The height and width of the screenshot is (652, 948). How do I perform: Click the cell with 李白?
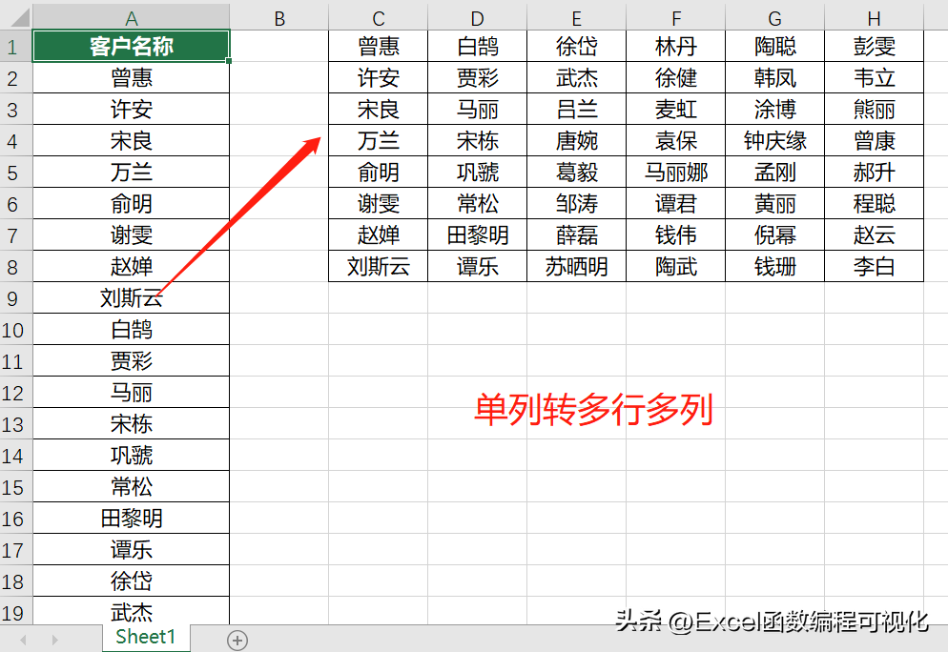pyautogui.click(x=875, y=267)
